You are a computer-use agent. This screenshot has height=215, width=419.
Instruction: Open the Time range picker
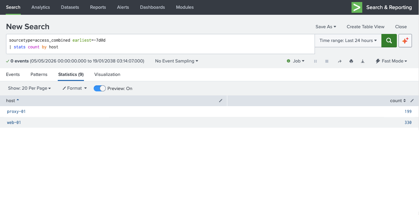348,41
